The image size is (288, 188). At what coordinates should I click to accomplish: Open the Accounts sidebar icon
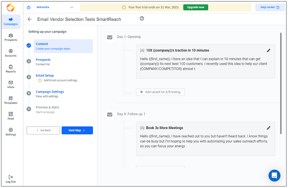[11, 53]
